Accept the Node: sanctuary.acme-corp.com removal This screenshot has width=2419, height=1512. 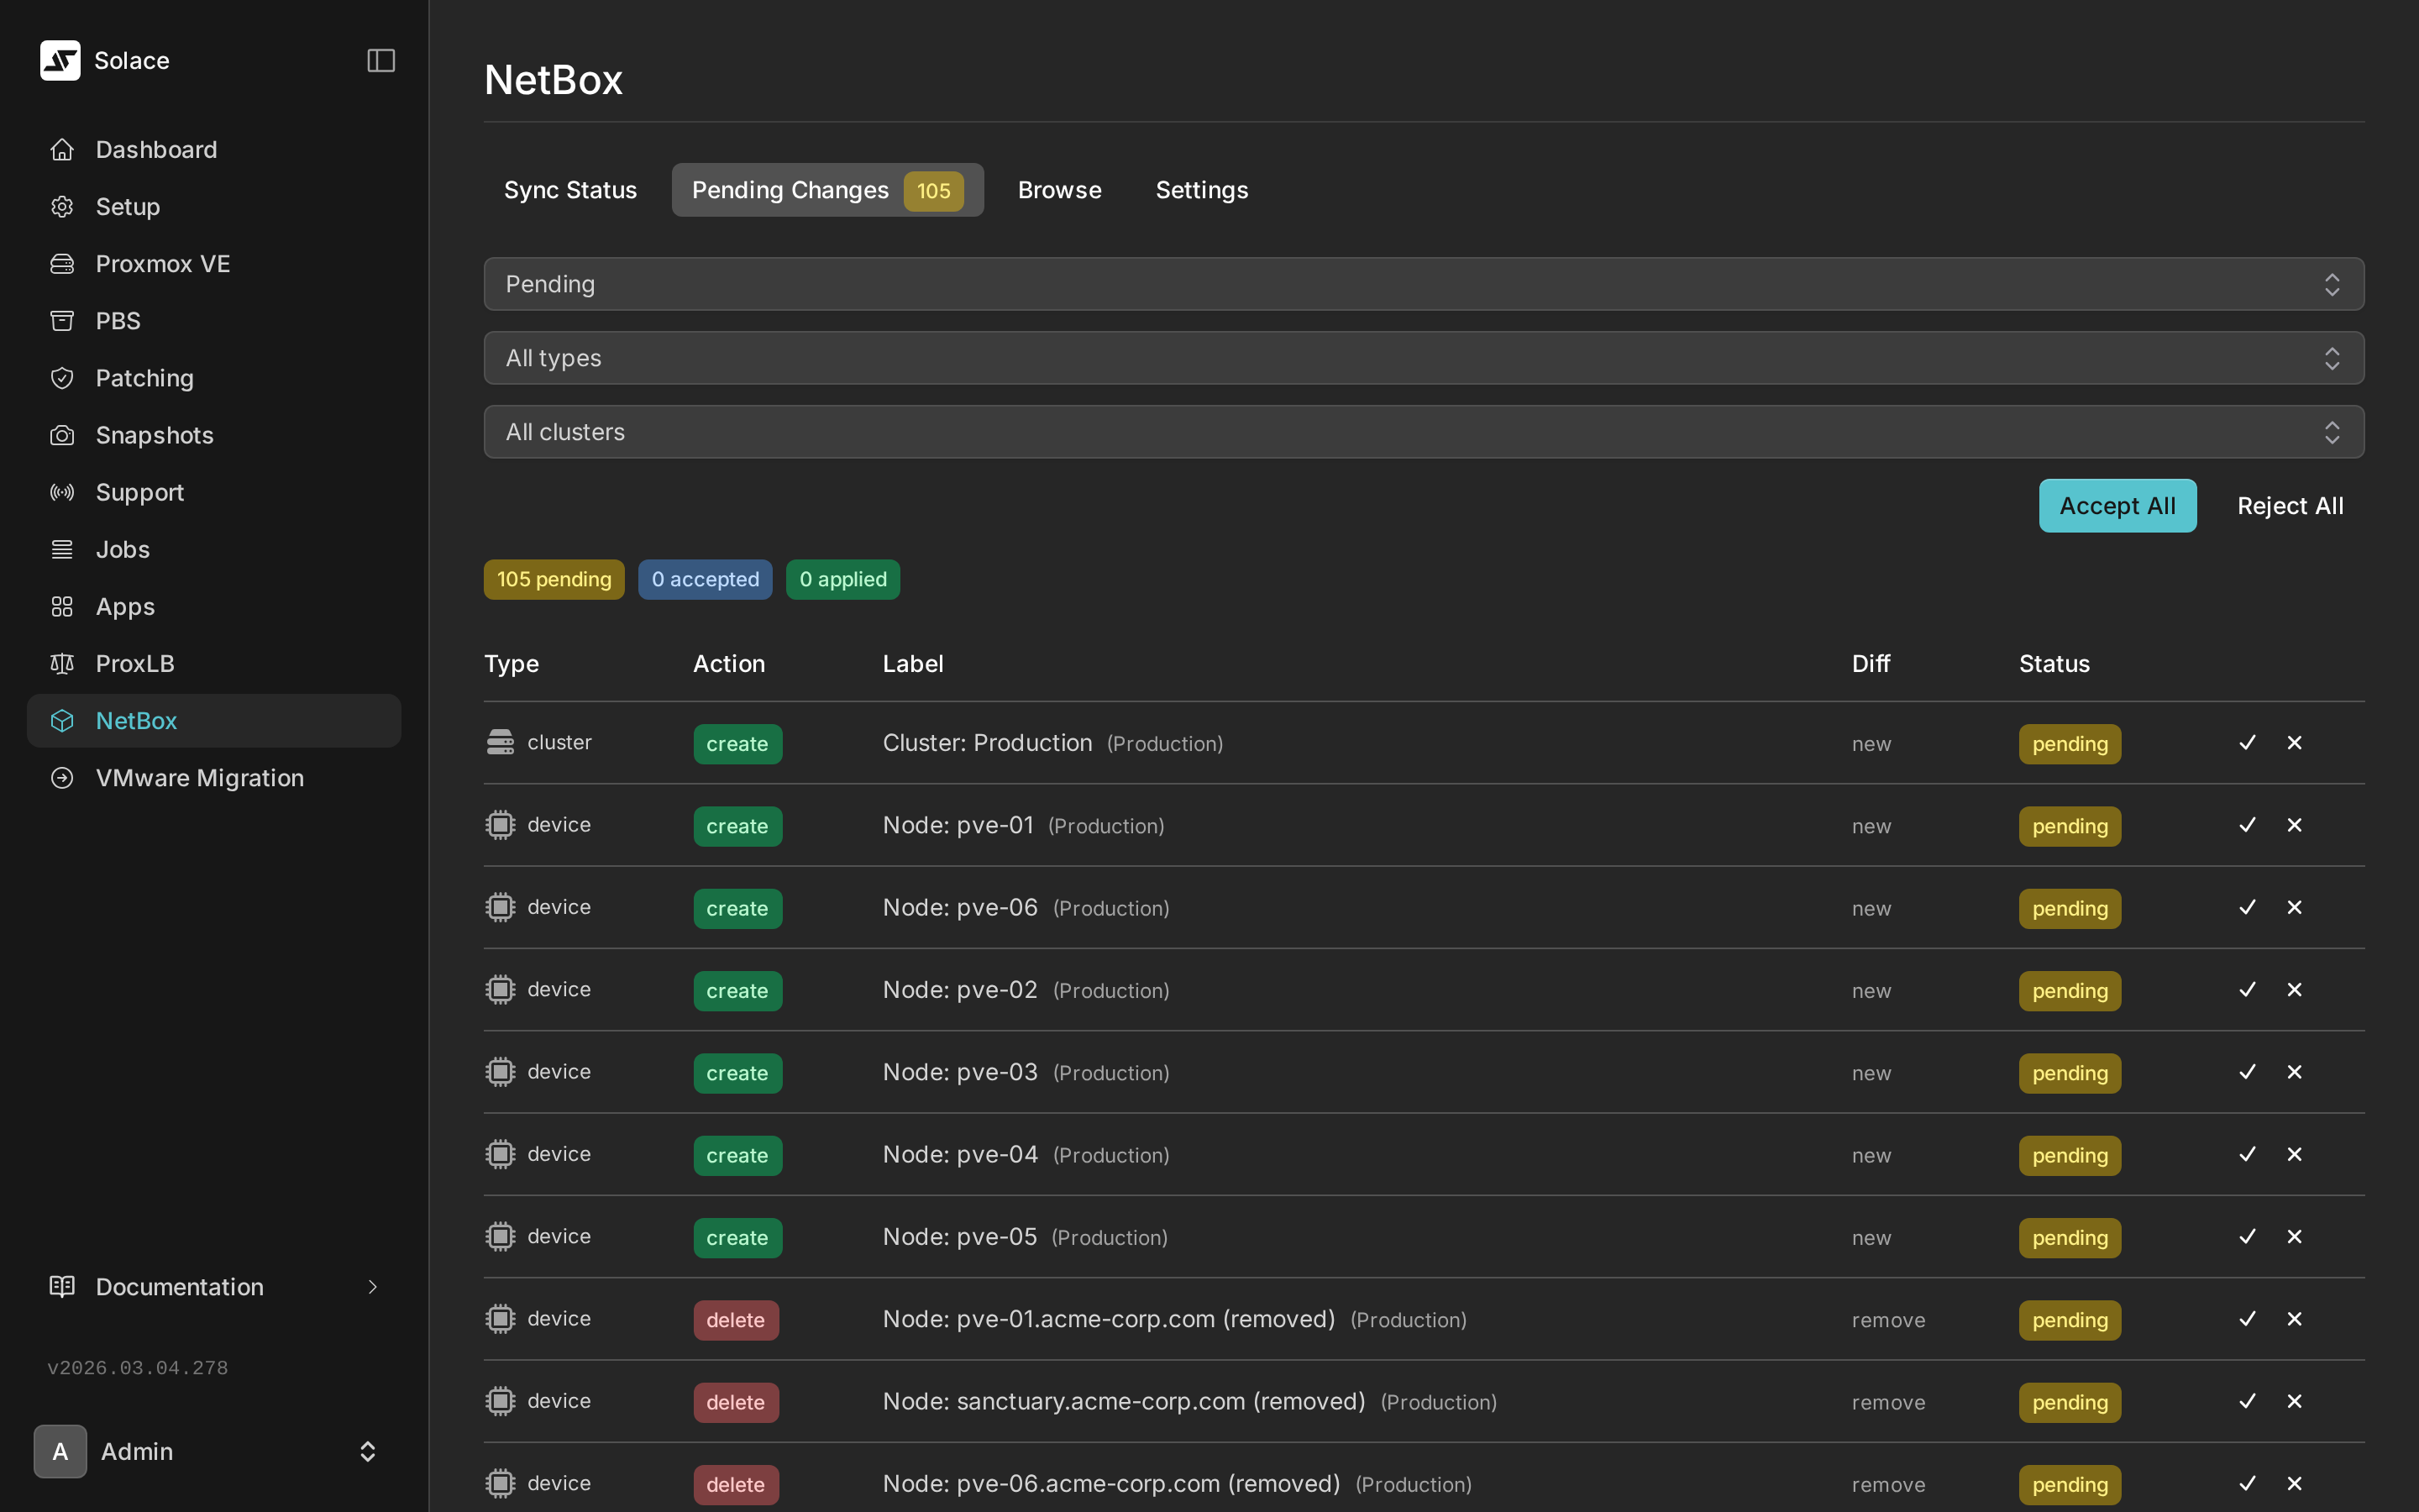2246,1401
